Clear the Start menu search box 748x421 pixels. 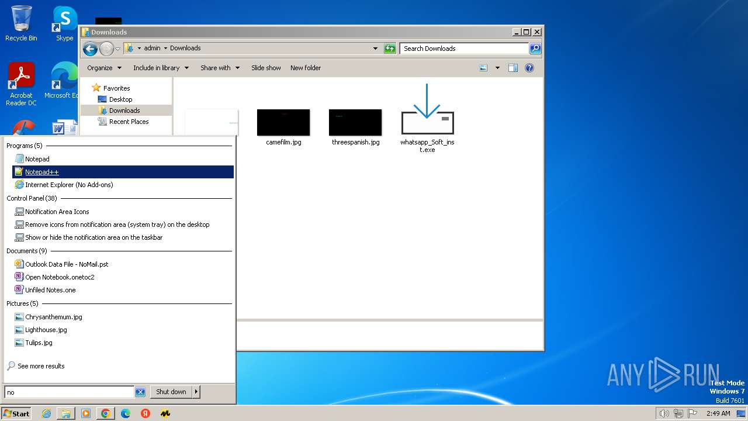point(140,392)
